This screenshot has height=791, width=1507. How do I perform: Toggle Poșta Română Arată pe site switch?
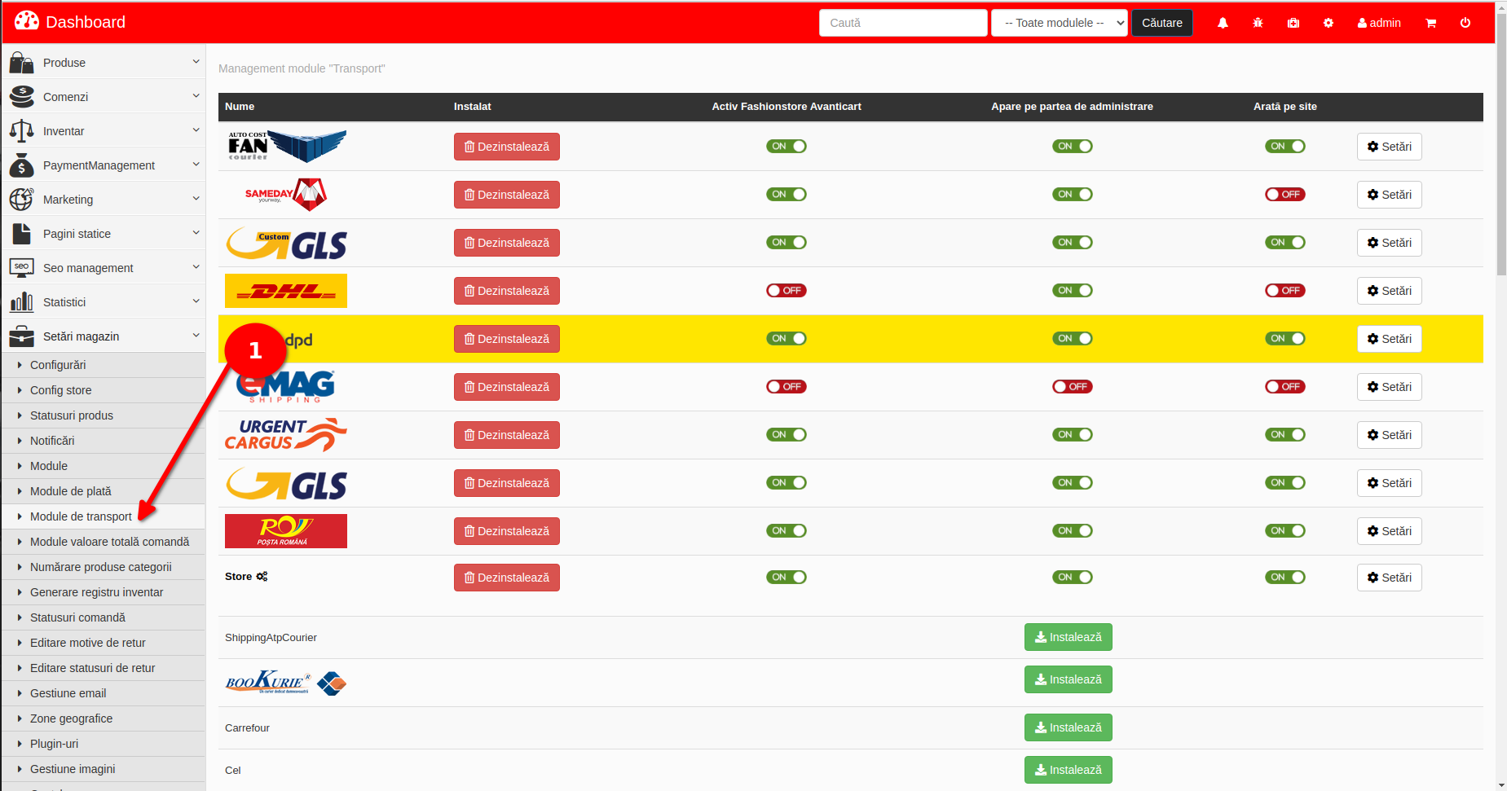(x=1285, y=531)
